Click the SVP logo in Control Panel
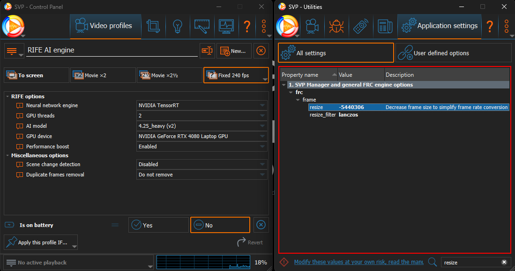515x271 pixels. [x=13, y=26]
